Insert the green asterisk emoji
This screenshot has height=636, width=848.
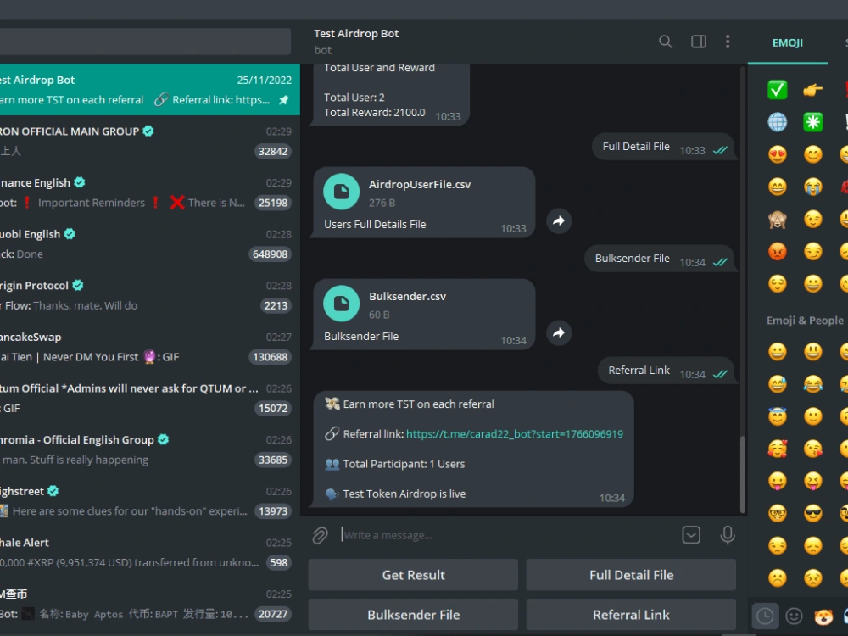pyautogui.click(x=813, y=122)
